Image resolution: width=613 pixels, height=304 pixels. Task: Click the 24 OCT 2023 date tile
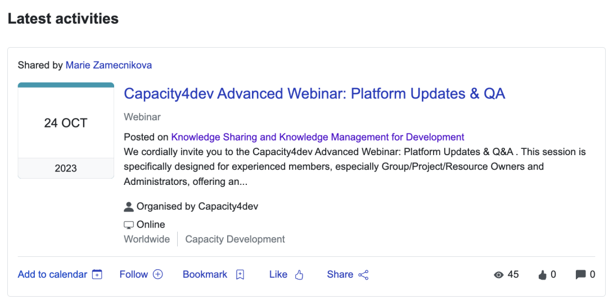[x=66, y=130]
